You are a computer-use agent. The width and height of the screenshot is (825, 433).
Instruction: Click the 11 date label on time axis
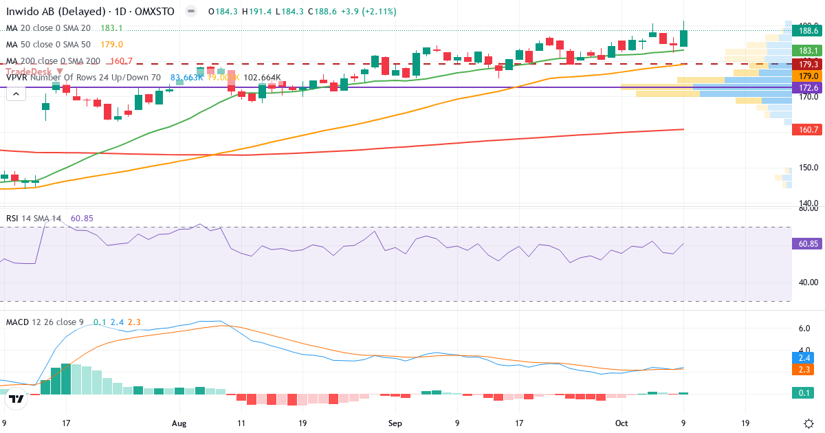tap(241, 423)
